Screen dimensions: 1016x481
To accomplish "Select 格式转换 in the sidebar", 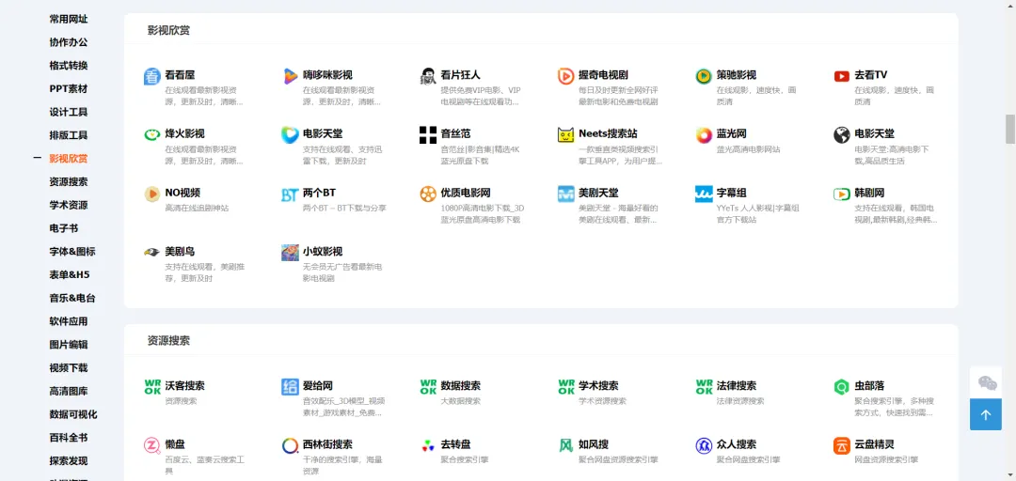I will (x=69, y=66).
